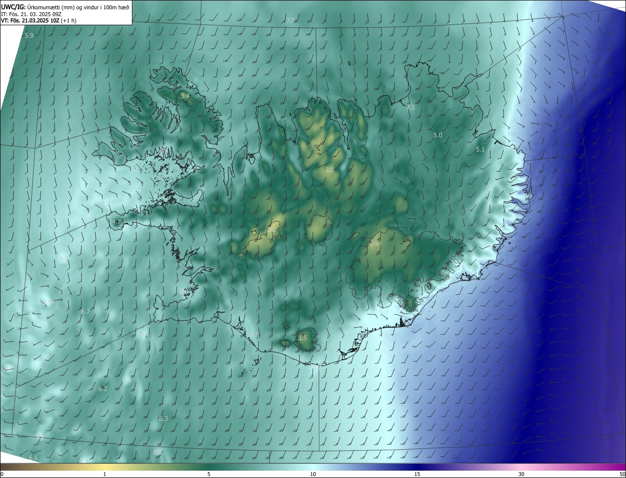This screenshot has width=626, height=478.
Task: Click the 3.5 value over the Mýrdalsjökull glacier
Action: pos(302,338)
